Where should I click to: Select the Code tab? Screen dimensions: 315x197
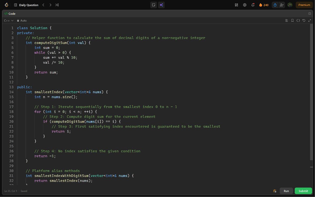tap(10, 14)
